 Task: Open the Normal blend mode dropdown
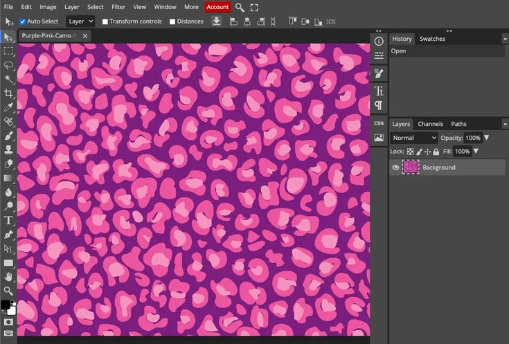414,138
